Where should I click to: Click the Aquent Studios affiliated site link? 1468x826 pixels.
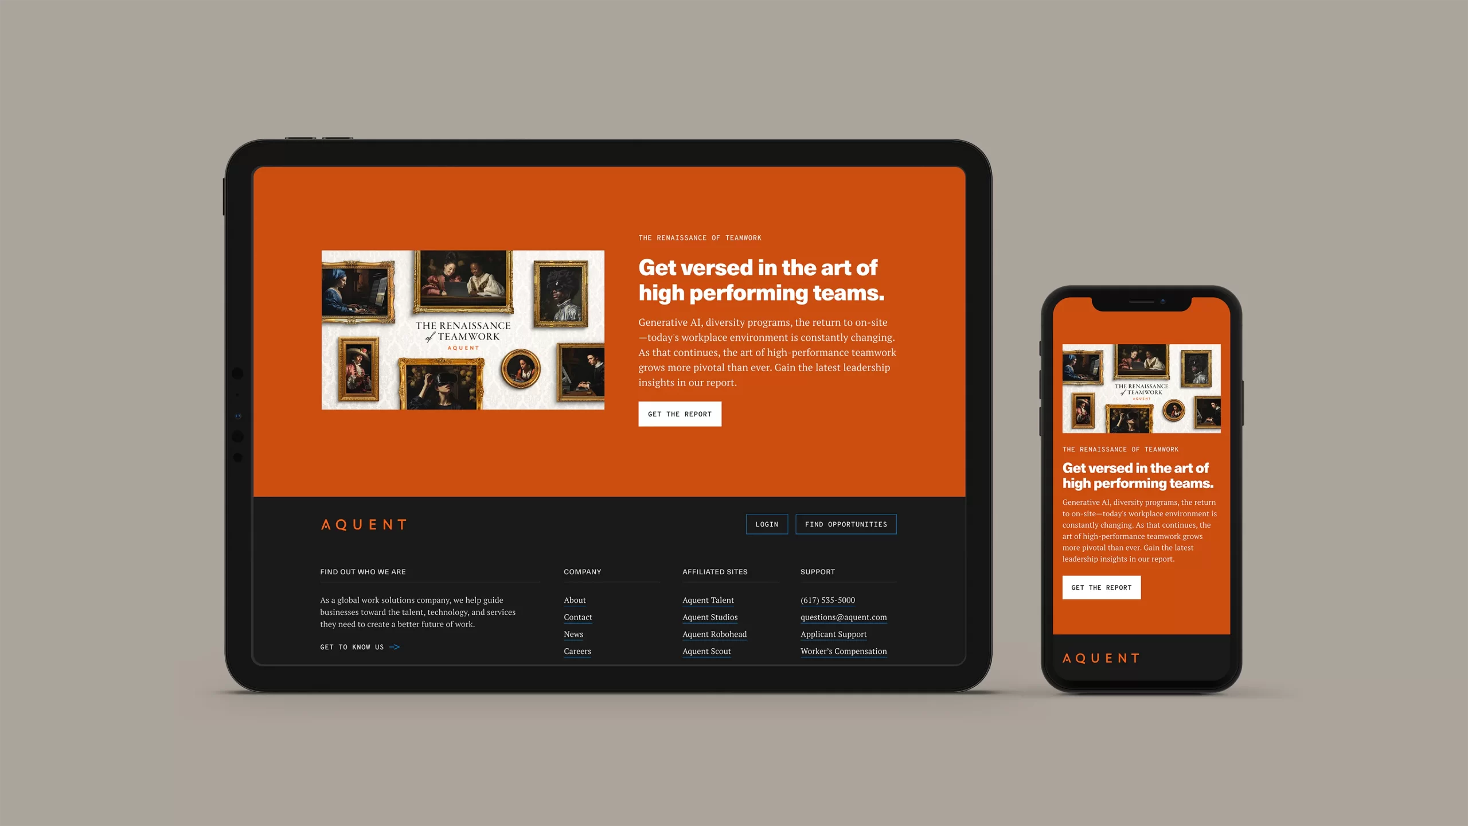709,616
